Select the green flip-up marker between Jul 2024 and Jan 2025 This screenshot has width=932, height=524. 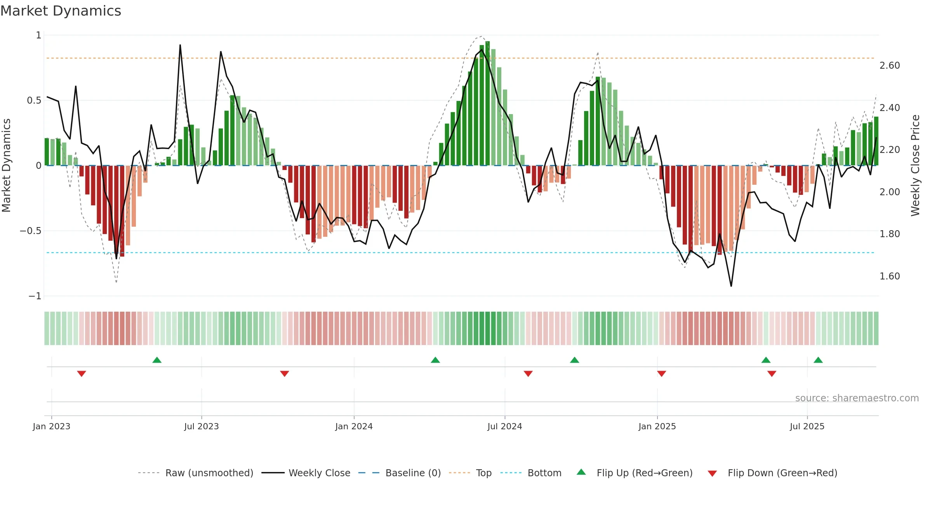[x=575, y=360]
